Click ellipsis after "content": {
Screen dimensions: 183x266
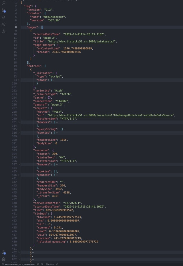[x=57, y=175]
